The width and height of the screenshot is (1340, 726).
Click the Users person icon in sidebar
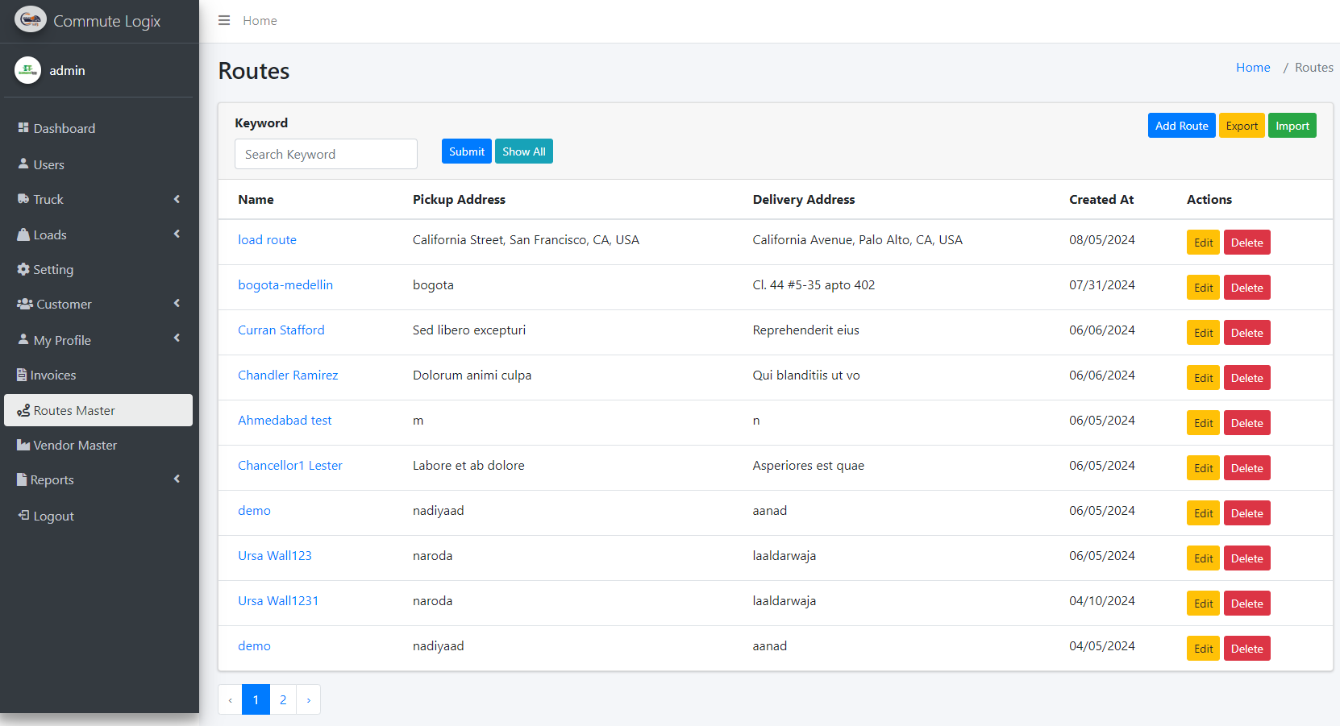(x=23, y=164)
